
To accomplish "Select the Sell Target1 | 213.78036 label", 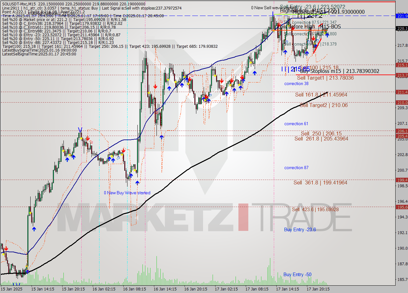I will [325, 78].
